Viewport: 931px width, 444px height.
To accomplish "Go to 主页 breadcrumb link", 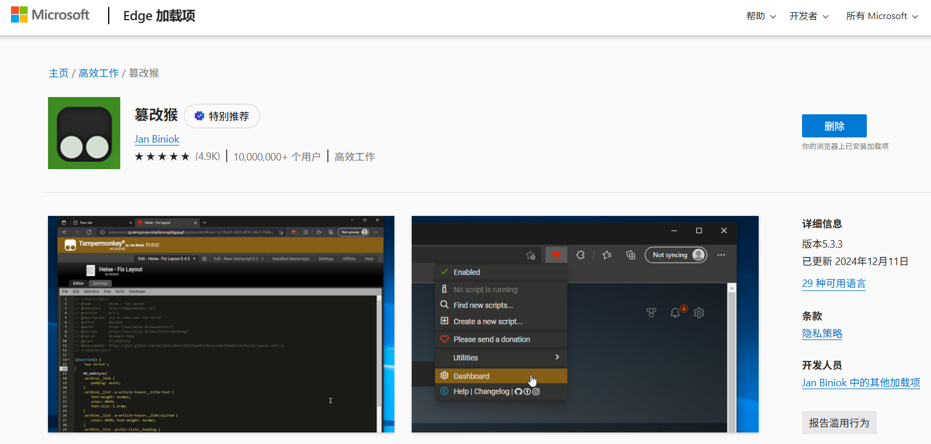I will click(x=58, y=73).
